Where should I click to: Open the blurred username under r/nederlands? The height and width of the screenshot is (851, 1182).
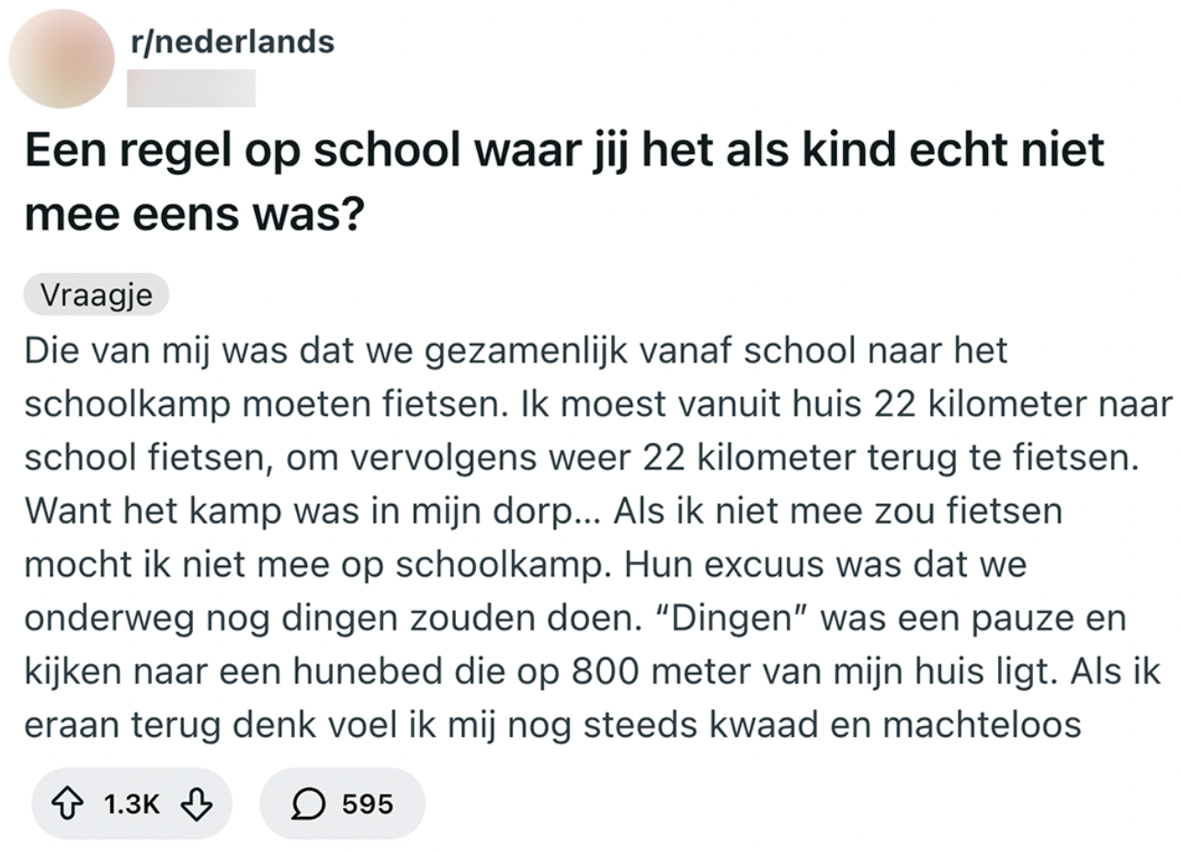[191, 88]
